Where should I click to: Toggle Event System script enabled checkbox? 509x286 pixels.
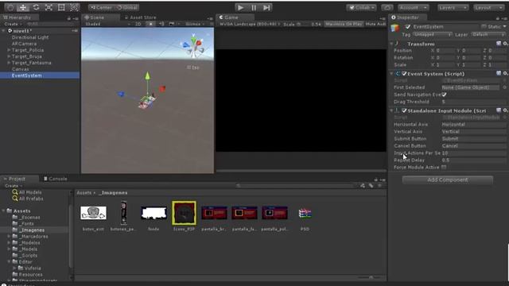(x=404, y=74)
